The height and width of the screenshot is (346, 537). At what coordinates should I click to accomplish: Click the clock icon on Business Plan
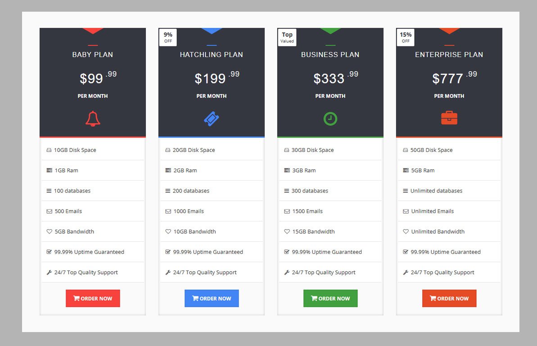(330, 117)
